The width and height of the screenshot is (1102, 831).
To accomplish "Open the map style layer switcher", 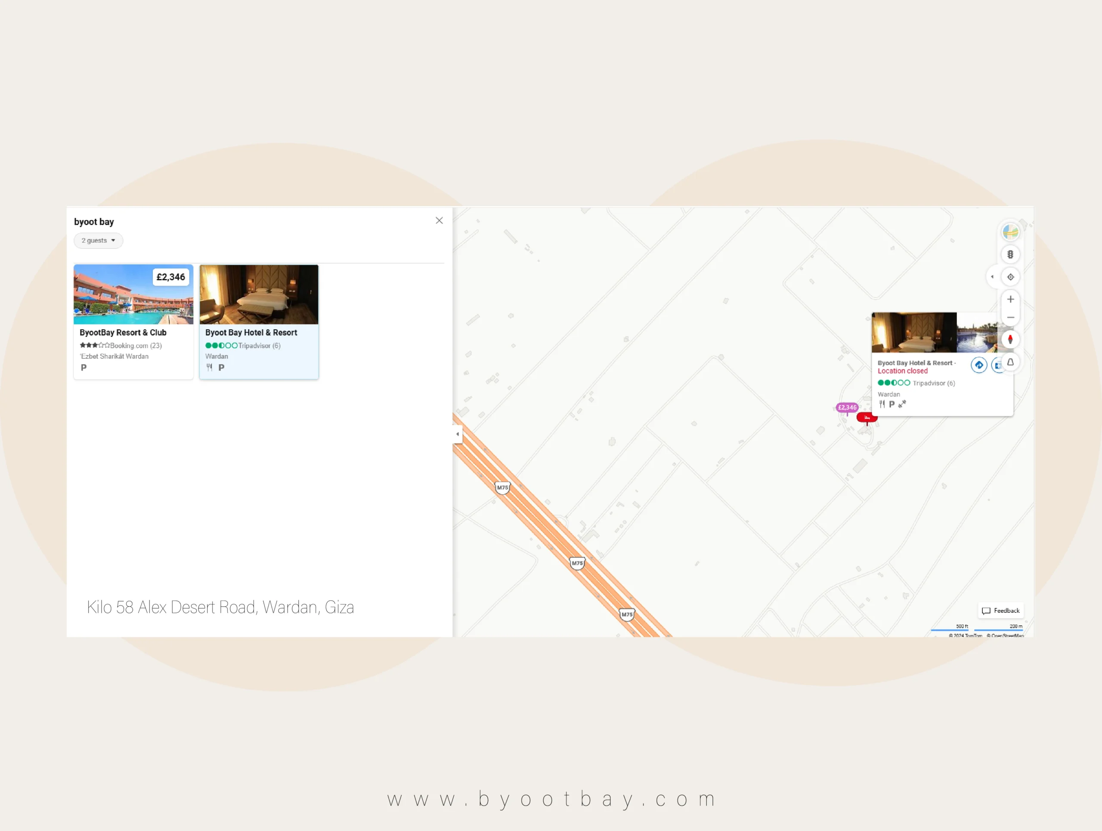I will (1010, 232).
